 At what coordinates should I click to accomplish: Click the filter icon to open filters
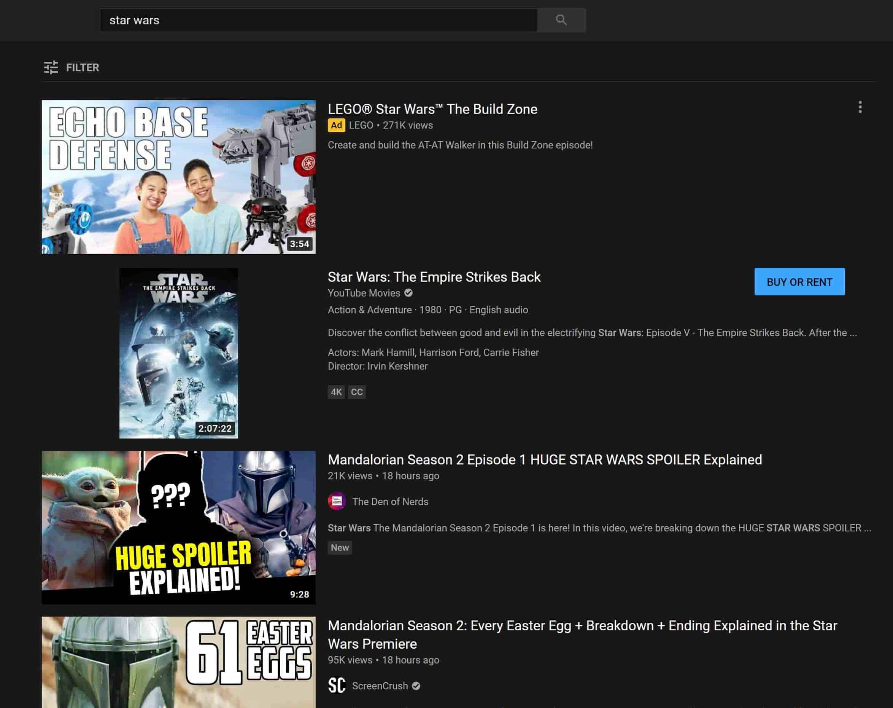51,67
